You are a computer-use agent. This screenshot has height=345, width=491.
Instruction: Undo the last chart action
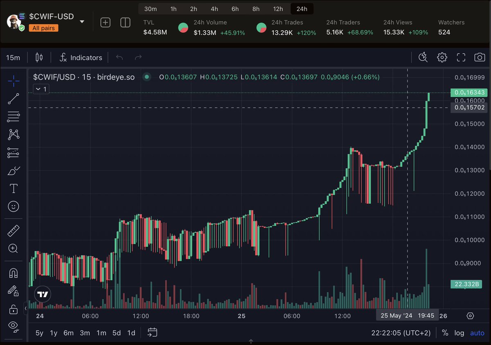(119, 57)
